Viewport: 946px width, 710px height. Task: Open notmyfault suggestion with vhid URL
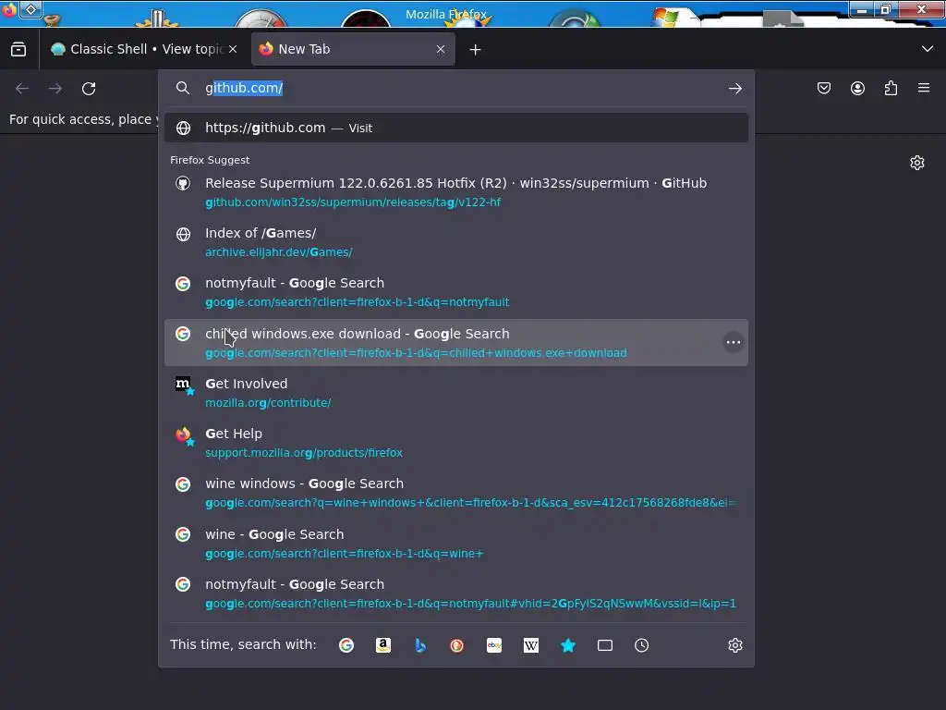(x=456, y=594)
